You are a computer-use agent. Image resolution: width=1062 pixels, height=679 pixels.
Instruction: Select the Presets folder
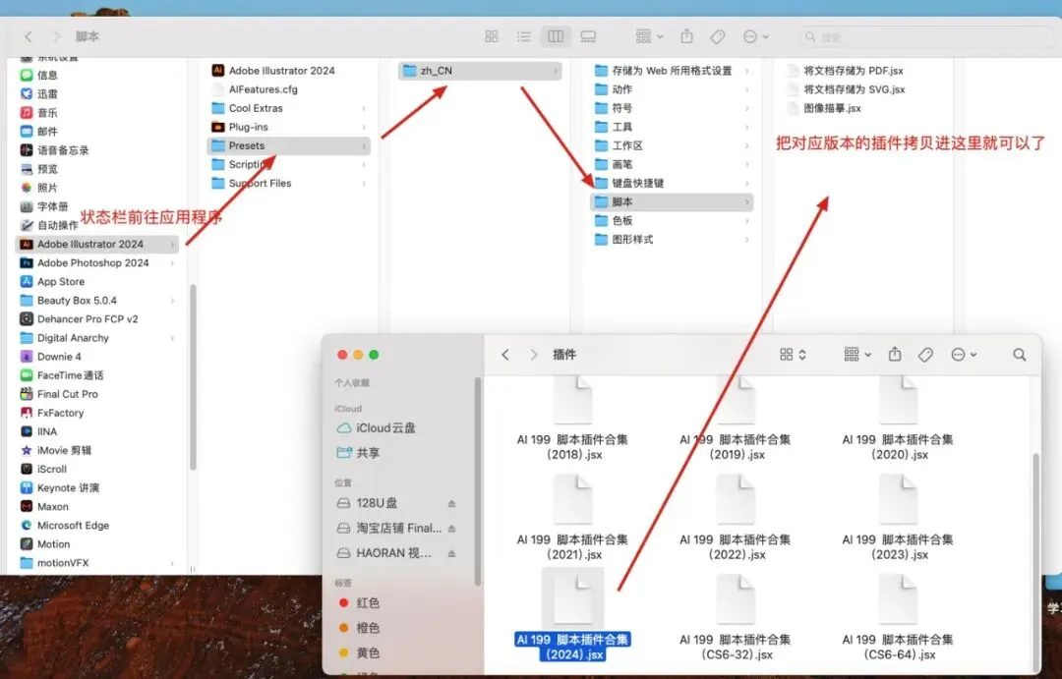pyautogui.click(x=288, y=145)
